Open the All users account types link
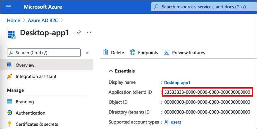Screen dimensions: 257x129 point(173,122)
